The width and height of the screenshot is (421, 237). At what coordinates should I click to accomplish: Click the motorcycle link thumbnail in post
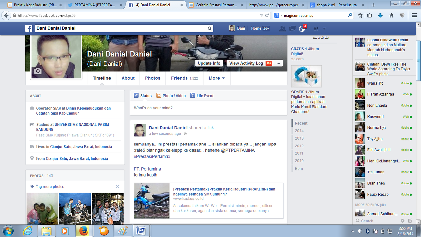[x=152, y=200]
